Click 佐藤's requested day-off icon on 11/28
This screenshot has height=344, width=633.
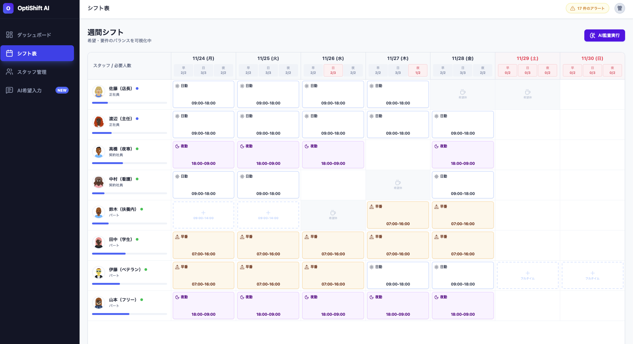(463, 93)
